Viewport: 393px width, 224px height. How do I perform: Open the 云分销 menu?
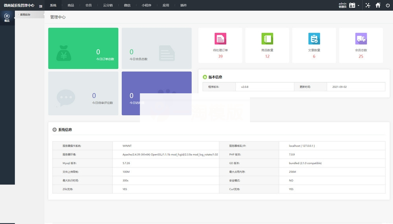[x=108, y=6]
